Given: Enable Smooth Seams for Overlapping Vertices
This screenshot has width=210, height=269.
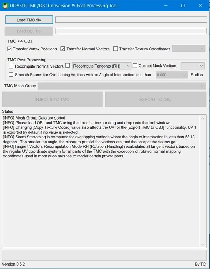Looking at the screenshot, I should (x=11, y=75).
